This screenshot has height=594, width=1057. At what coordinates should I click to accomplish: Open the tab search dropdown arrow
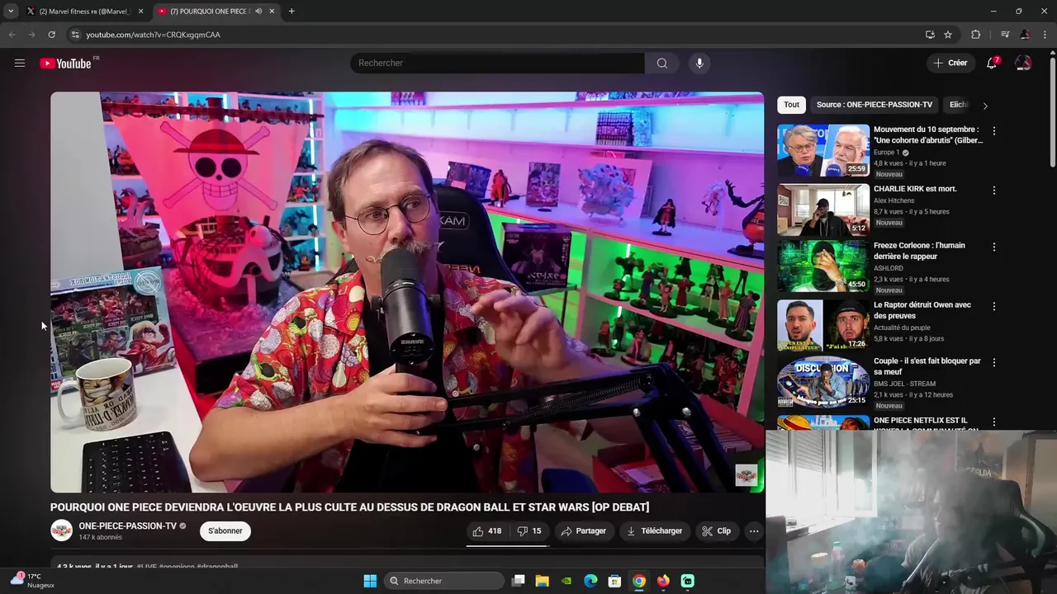tap(11, 12)
